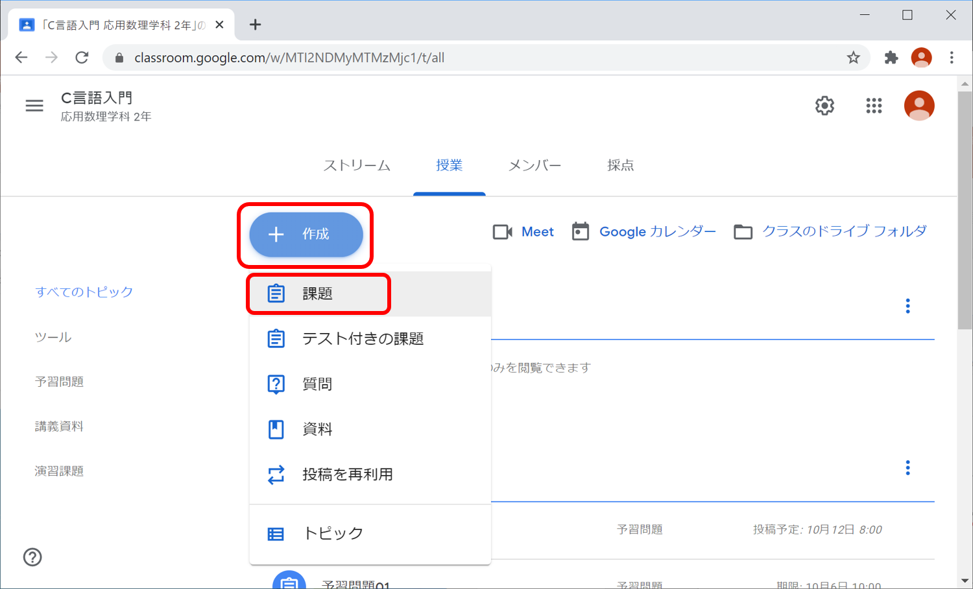
Task: Select すべてのトピック in the sidebar
Action: (84, 292)
